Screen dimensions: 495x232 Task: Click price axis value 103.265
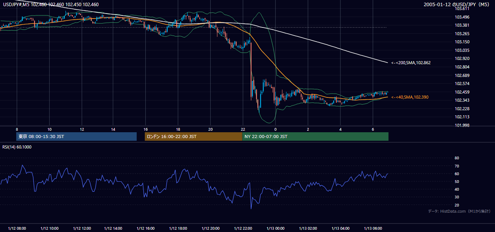point(462,34)
